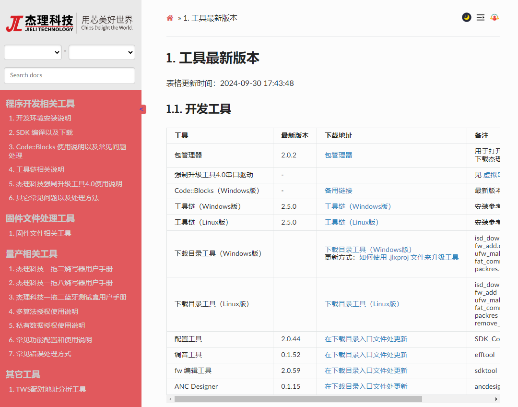
Task: Open 杰理科技一拖八烧写器用户手册 sidebar entry
Action: coord(61,283)
